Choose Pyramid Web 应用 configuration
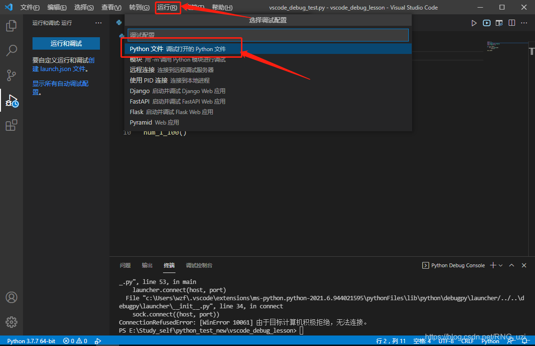 (x=268, y=123)
